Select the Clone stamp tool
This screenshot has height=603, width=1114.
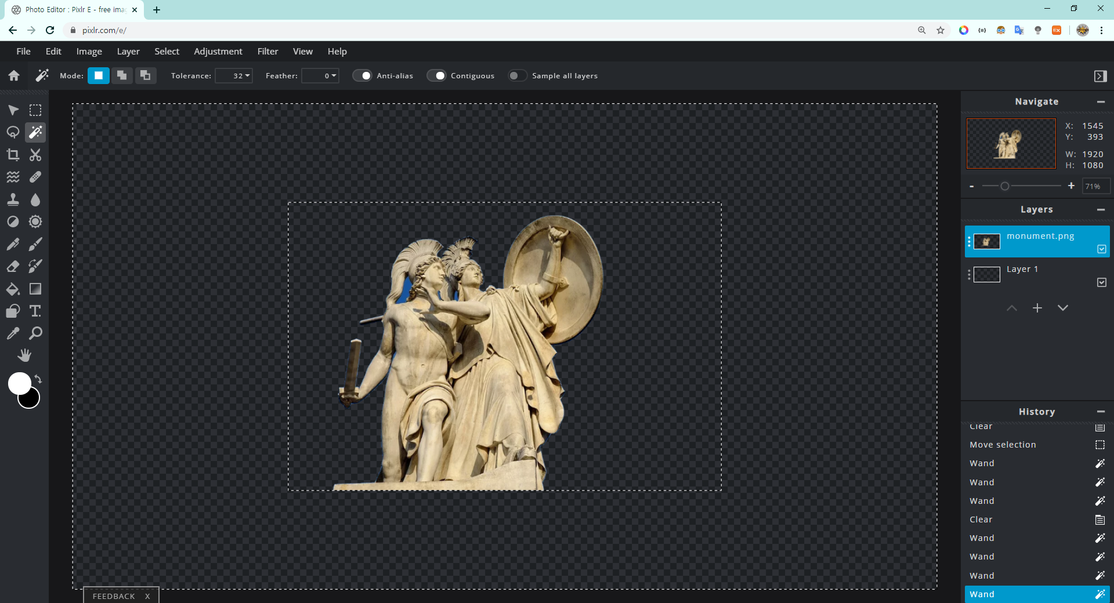pos(13,199)
